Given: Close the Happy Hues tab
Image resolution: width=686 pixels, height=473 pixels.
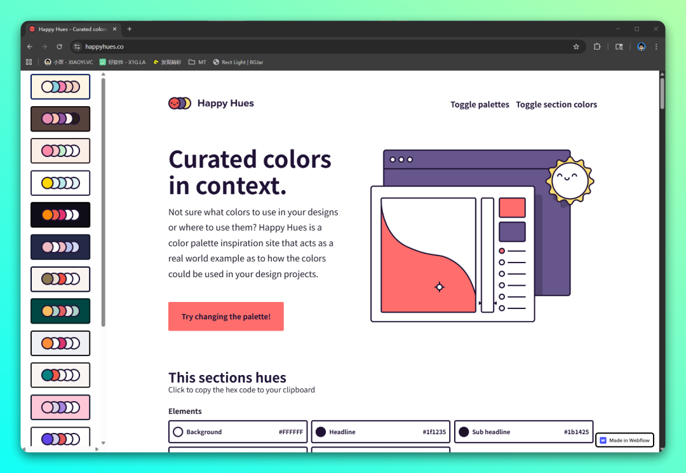Looking at the screenshot, I should (x=114, y=29).
